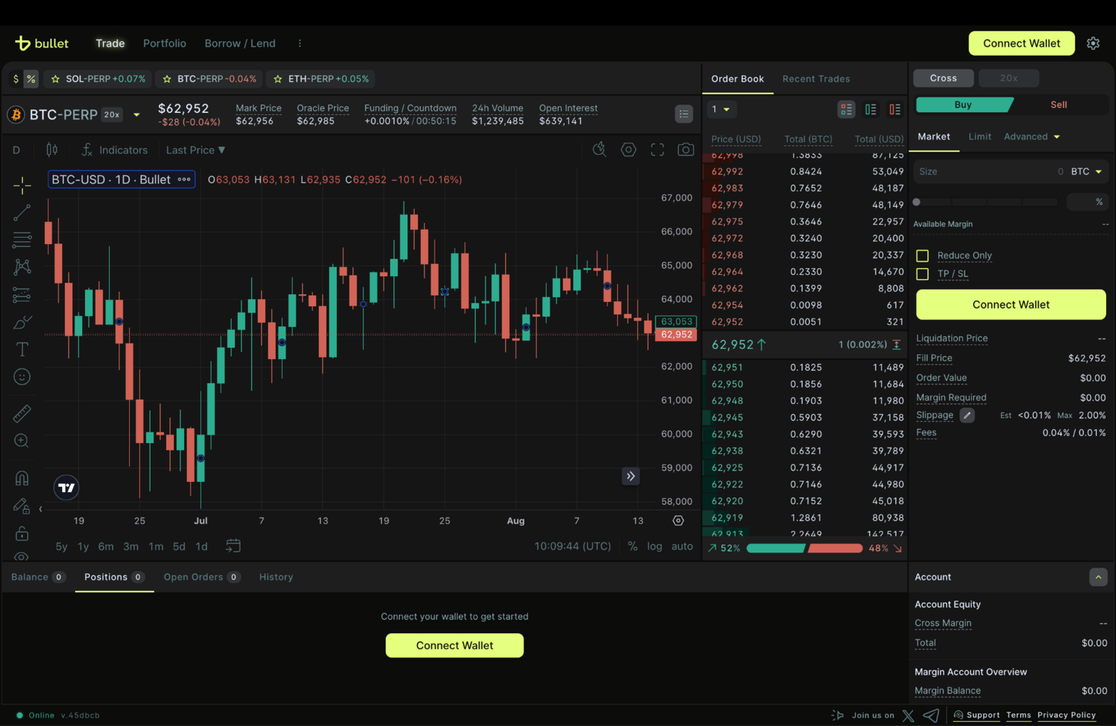The width and height of the screenshot is (1116, 726).
Task: Select the trend line drawing tool
Action: [22, 213]
